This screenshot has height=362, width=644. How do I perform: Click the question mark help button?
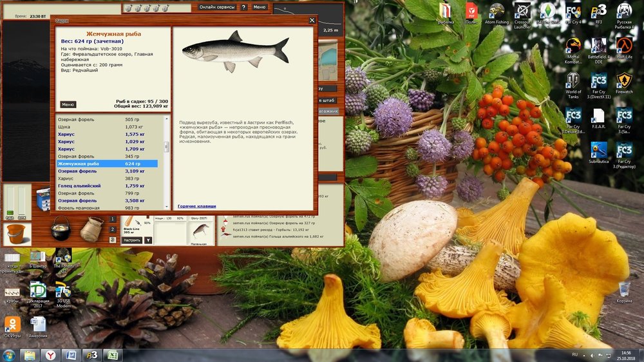[243, 7]
